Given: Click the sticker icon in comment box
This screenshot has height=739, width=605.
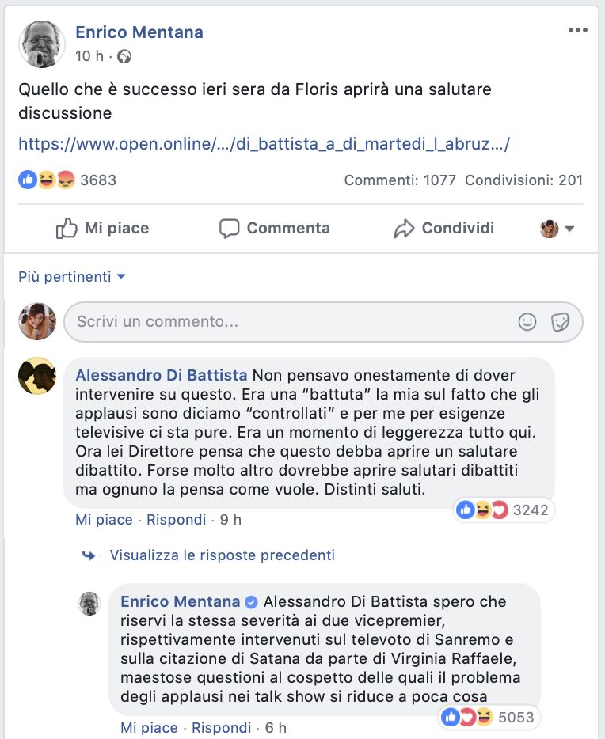Looking at the screenshot, I should click(561, 322).
